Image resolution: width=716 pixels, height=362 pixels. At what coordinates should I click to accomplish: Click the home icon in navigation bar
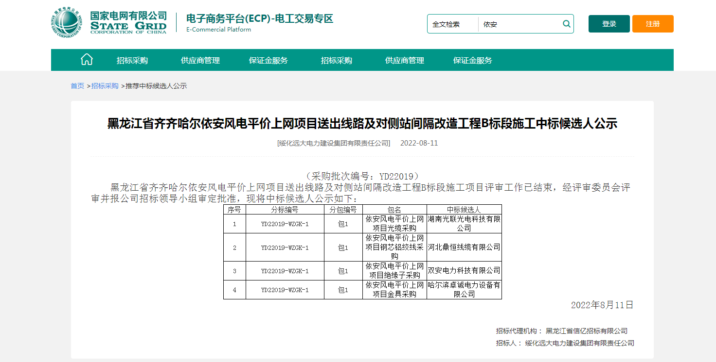(87, 60)
